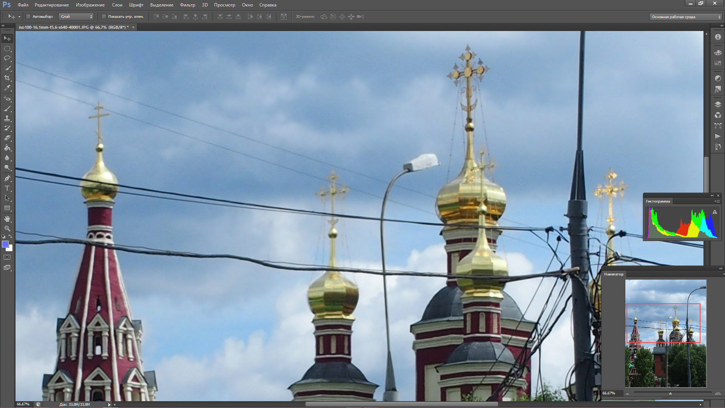
Task: Select the Horizontal Type tool
Action: (x=7, y=188)
